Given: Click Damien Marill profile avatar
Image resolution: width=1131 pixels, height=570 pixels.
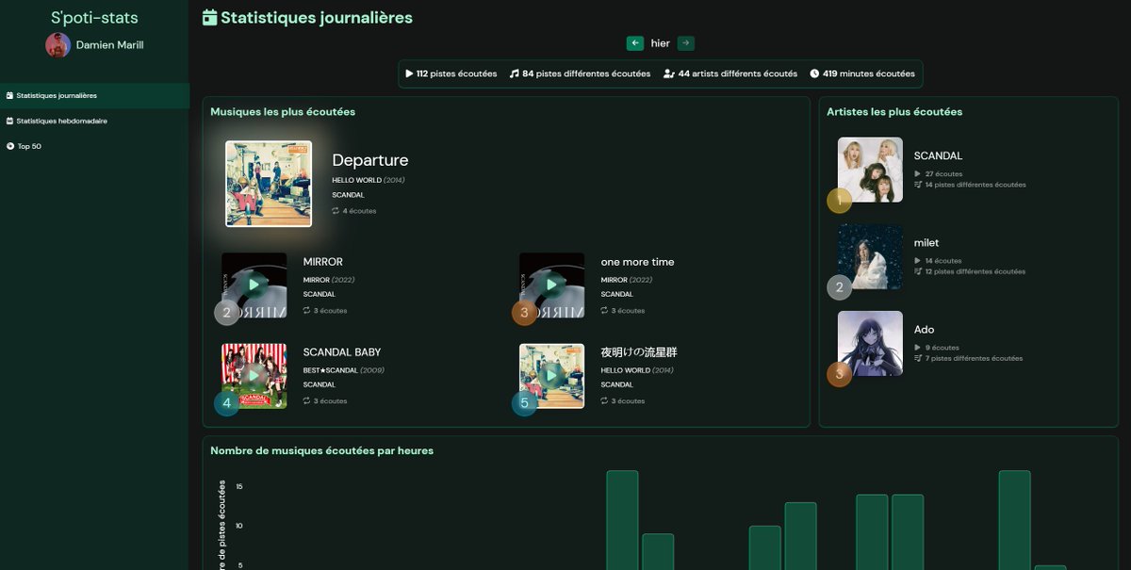Looking at the screenshot, I should click(57, 45).
